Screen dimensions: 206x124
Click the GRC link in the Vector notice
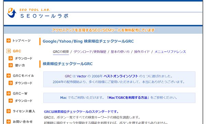pos(68,76)
